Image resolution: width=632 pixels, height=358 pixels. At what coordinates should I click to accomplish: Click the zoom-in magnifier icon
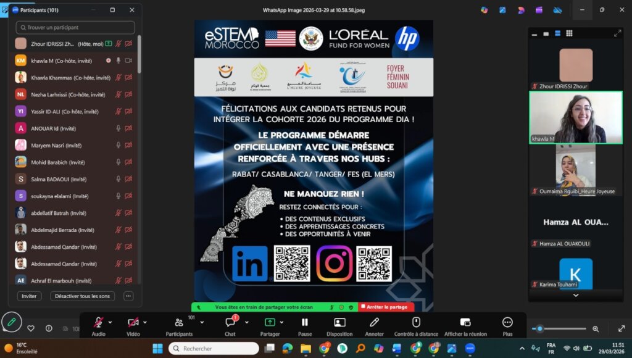pyautogui.click(x=596, y=329)
